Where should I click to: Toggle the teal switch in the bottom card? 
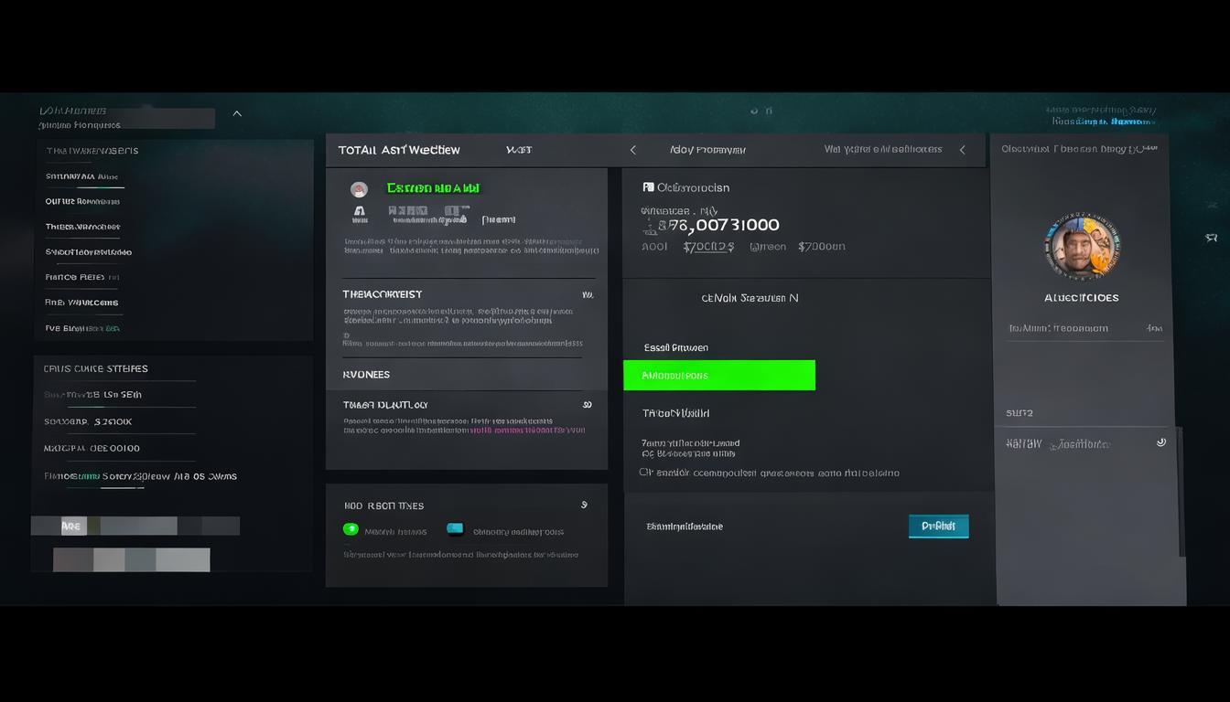(x=455, y=529)
